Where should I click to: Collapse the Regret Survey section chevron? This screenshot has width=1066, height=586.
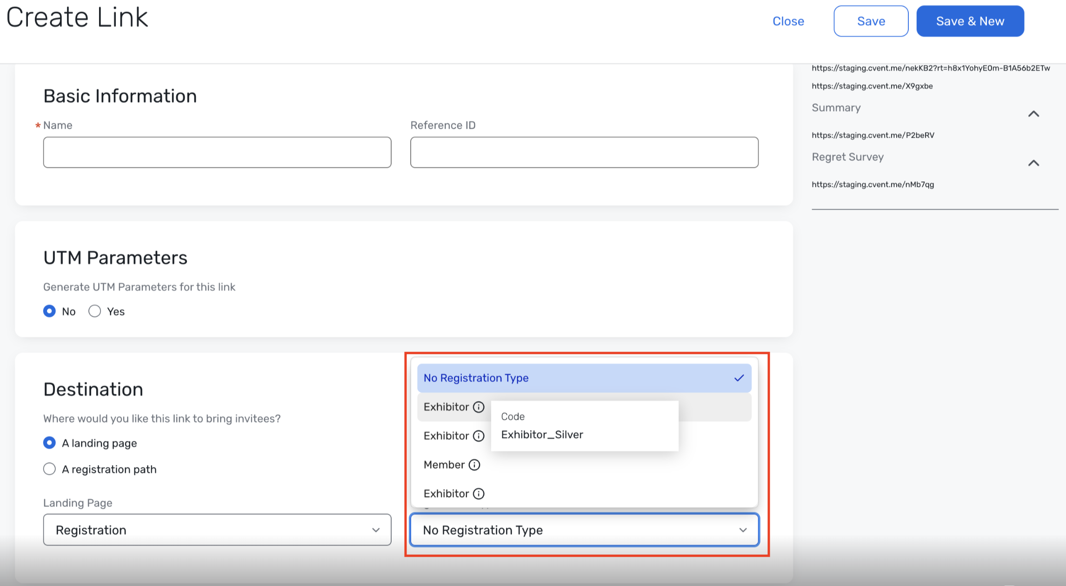coord(1033,163)
